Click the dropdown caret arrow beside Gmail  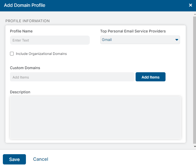177,40
